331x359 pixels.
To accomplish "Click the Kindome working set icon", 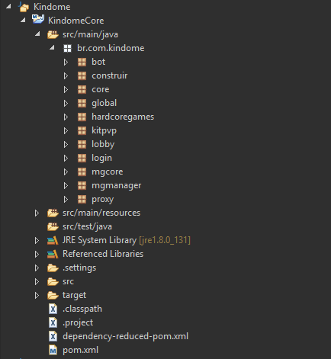I will point(24,7).
